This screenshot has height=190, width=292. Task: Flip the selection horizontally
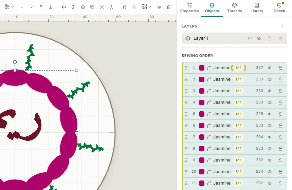(x=64, y=7)
